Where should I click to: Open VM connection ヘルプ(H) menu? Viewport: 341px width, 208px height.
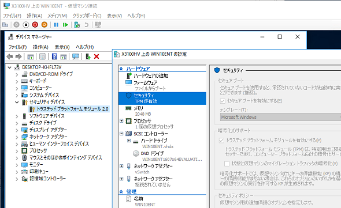136,16
